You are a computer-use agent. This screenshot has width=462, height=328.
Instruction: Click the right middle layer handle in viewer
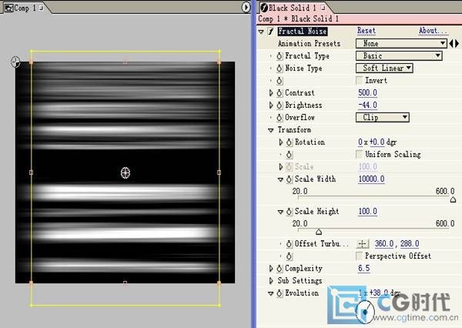pyautogui.click(x=219, y=172)
